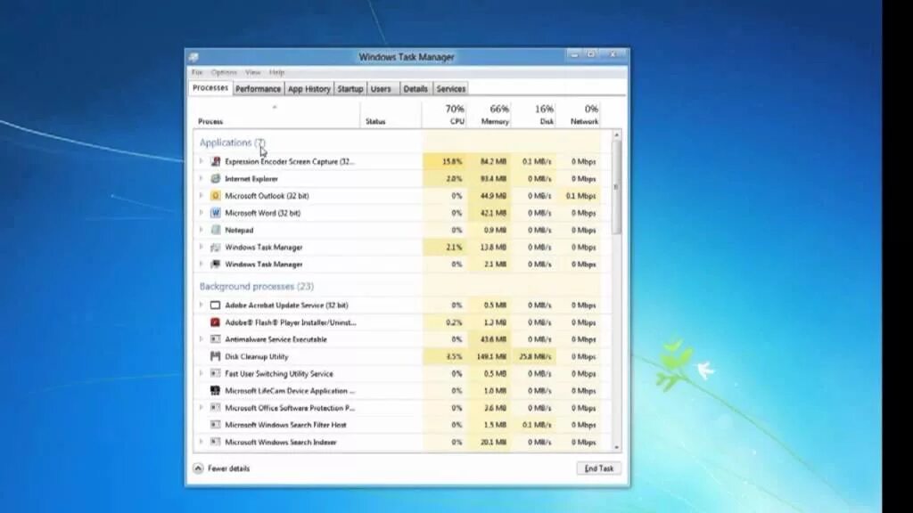Click the Fewer details link

pos(229,468)
